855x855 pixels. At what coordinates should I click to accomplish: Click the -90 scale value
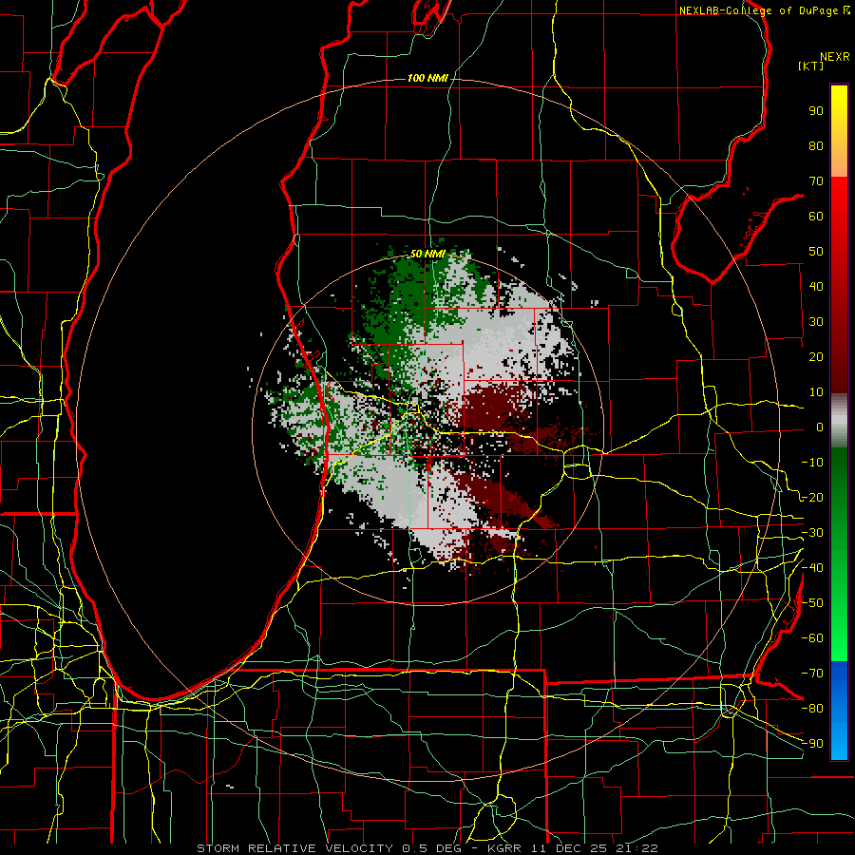(x=812, y=744)
